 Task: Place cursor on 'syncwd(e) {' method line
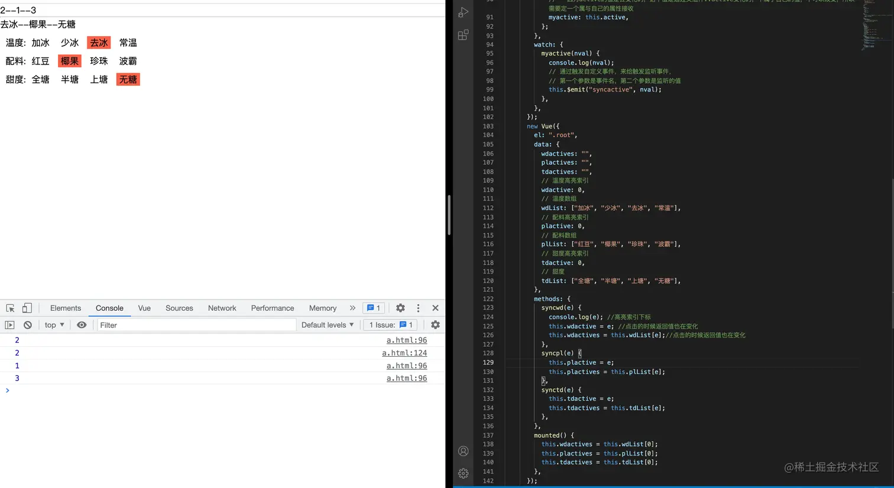click(x=561, y=308)
